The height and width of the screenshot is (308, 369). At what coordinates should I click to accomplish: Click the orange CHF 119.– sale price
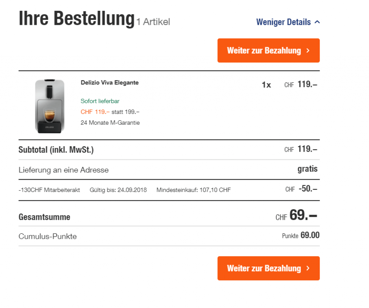point(95,112)
